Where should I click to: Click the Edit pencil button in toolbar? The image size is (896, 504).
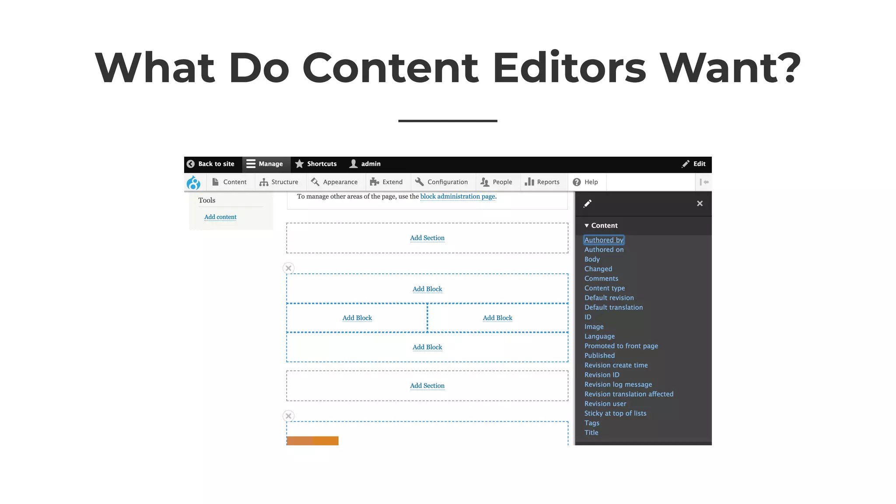[693, 164]
